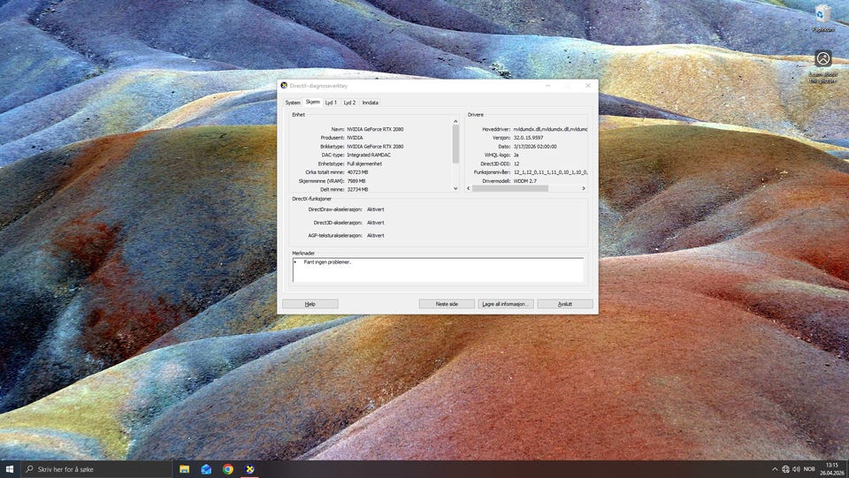
Task: Click the Enhetstype value Full skjermenhet
Action: (364, 163)
